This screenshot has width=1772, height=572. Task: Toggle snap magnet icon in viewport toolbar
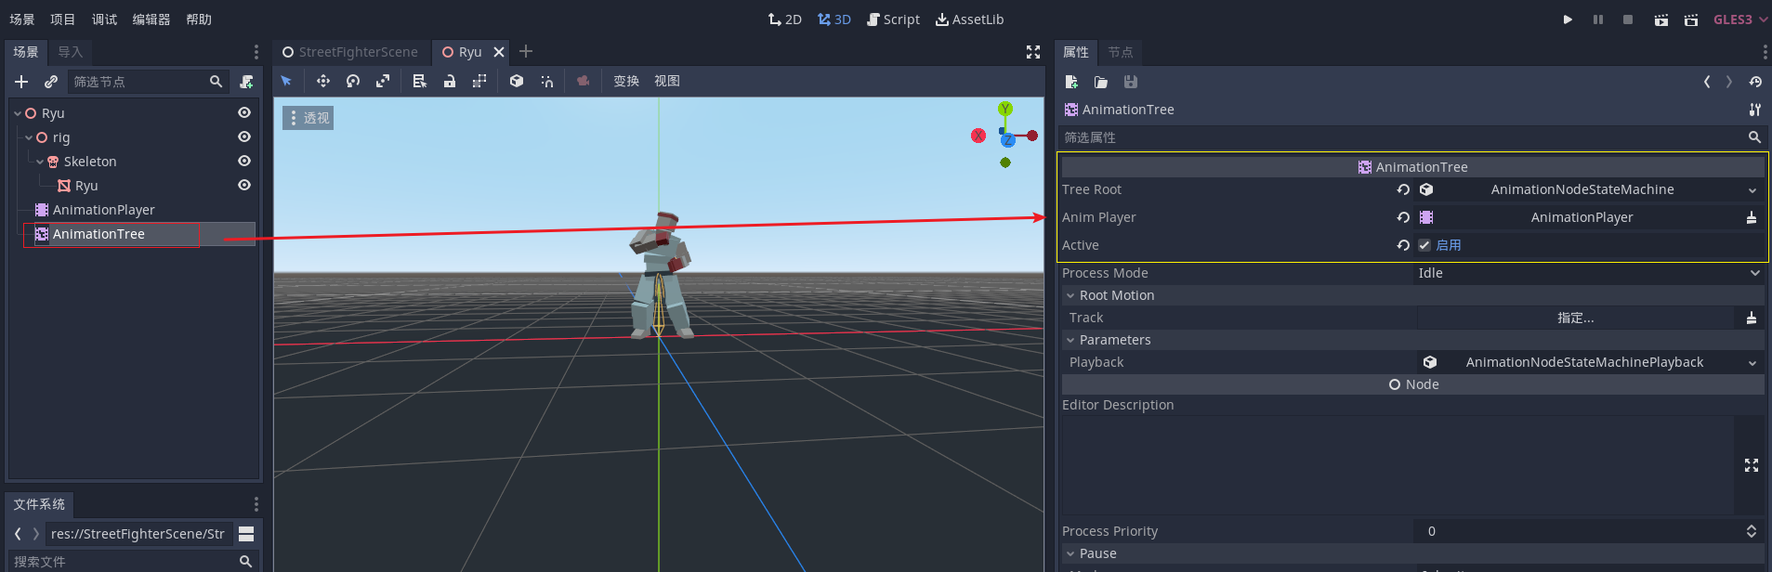(x=547, y=82)
